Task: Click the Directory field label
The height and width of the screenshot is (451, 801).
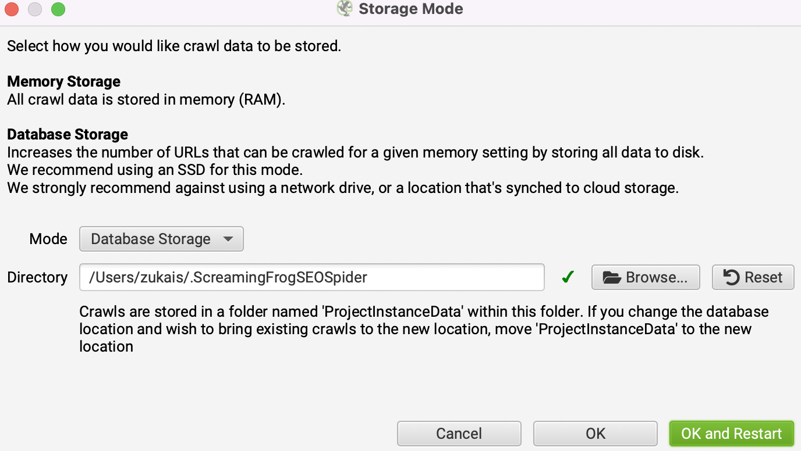Action: (x=37, y=277)
